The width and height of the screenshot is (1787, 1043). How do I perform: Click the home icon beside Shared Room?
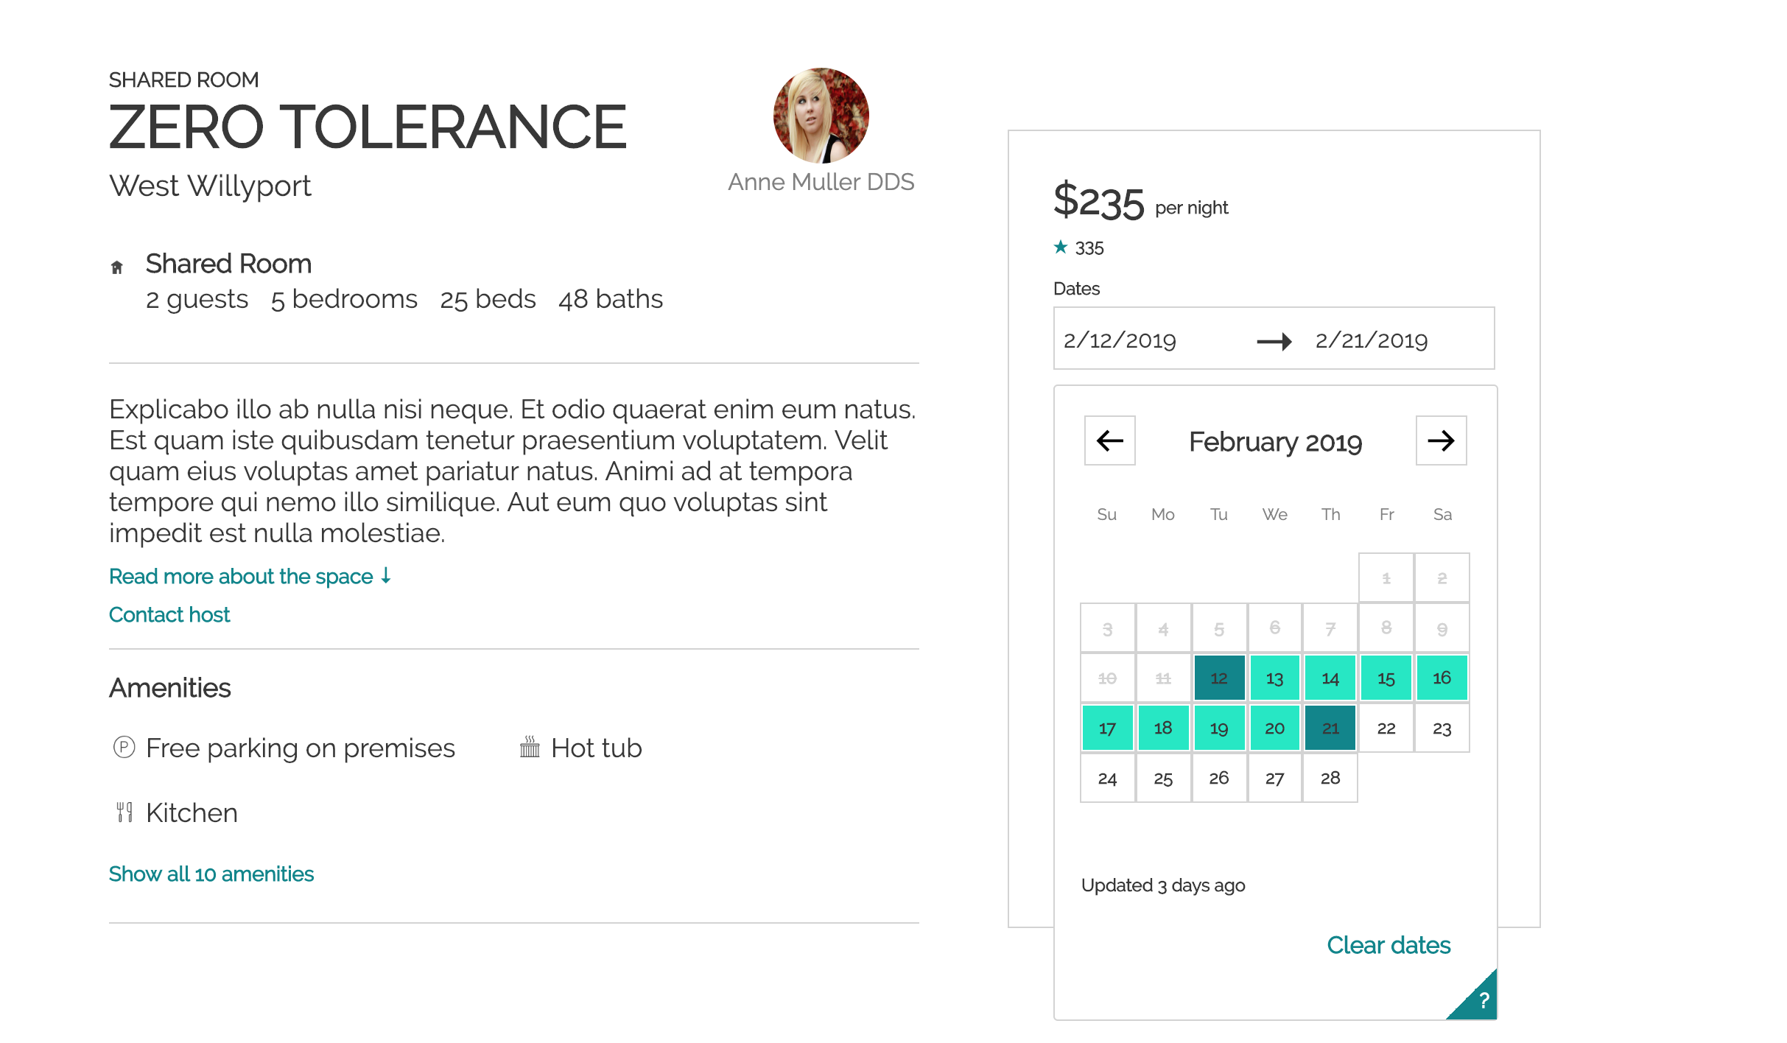pos(116,267)
